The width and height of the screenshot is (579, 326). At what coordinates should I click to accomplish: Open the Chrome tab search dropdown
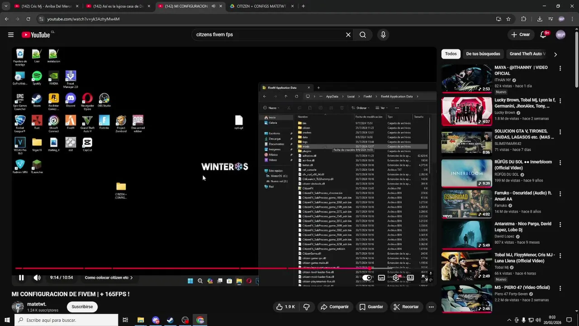point(5,6)
